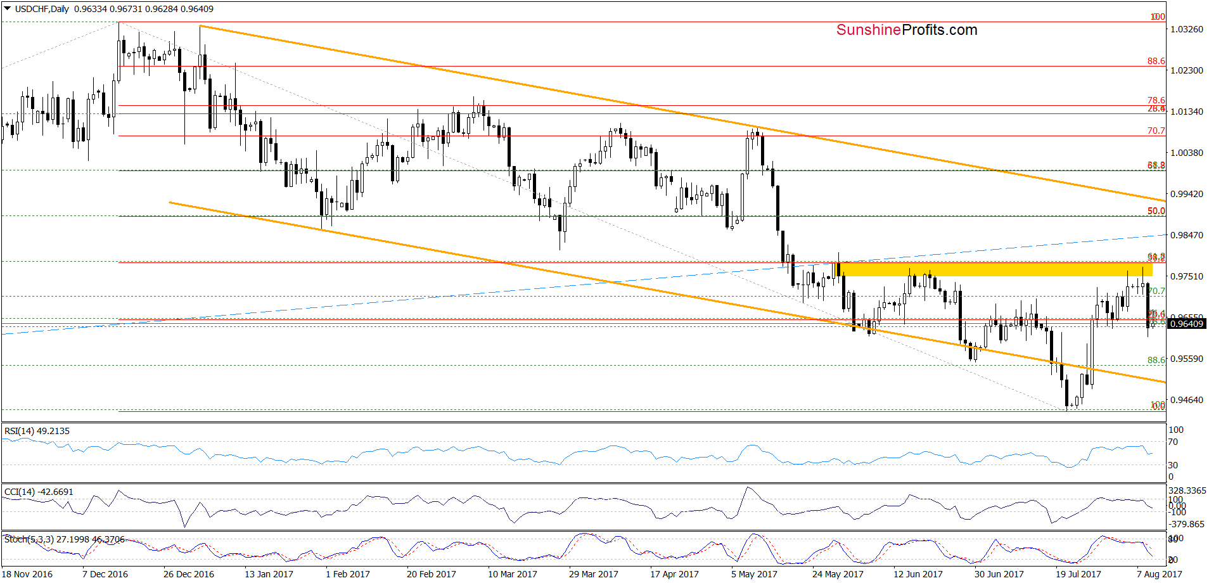Click the 1 Feb 2017 date label

coord(348,574)
